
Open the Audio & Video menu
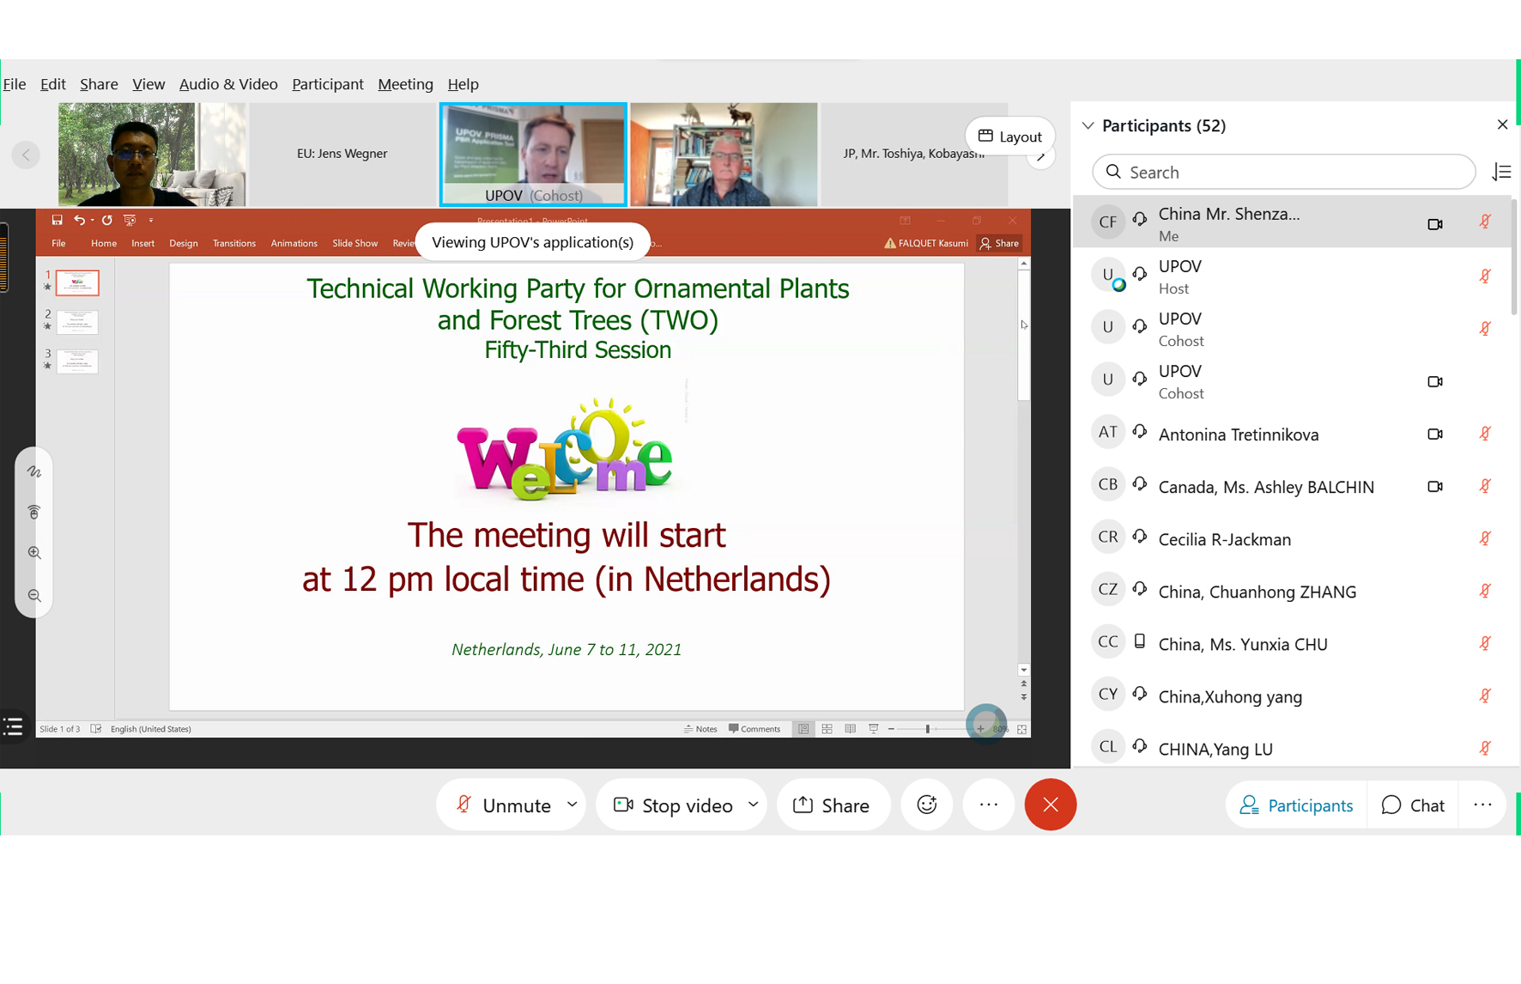pos(228,84)
